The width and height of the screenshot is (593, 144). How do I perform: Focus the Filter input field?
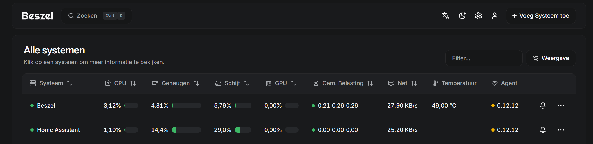pos(484,58)
